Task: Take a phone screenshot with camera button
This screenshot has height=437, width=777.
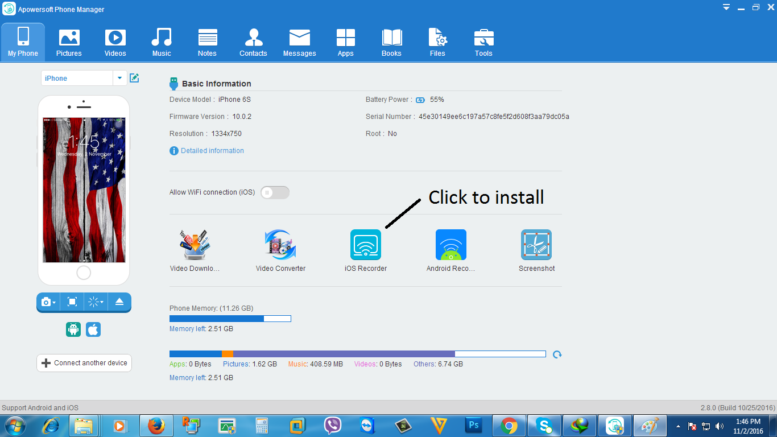Action: (x=48, y=302)
